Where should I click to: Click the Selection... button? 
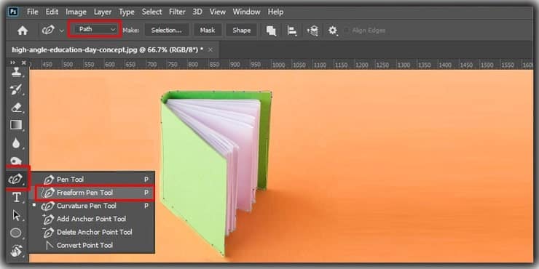[166, 31]
